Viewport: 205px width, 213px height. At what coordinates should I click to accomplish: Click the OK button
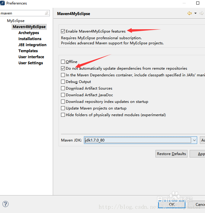172,204
